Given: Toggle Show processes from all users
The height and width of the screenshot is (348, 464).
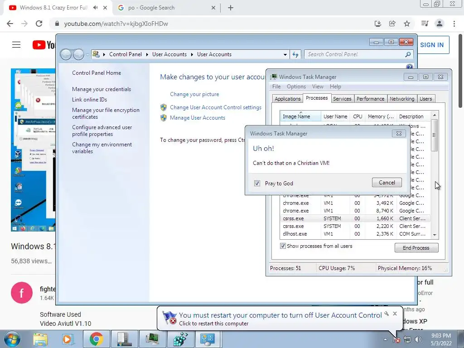Looking at the screenshot, I should [283, 246].
